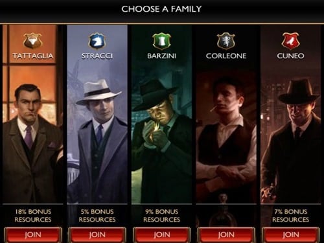The image size is (324, 243).
Task: Join the Barzini family
Action: coord(162,235)
